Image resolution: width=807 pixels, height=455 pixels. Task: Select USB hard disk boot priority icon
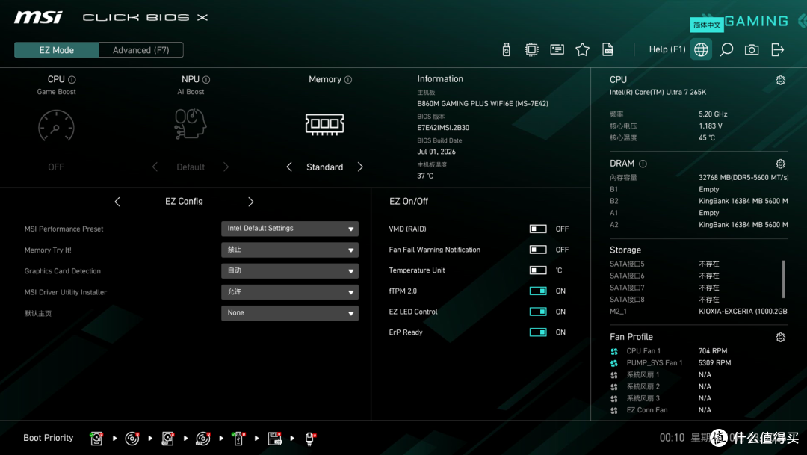(x=168, y=438)
